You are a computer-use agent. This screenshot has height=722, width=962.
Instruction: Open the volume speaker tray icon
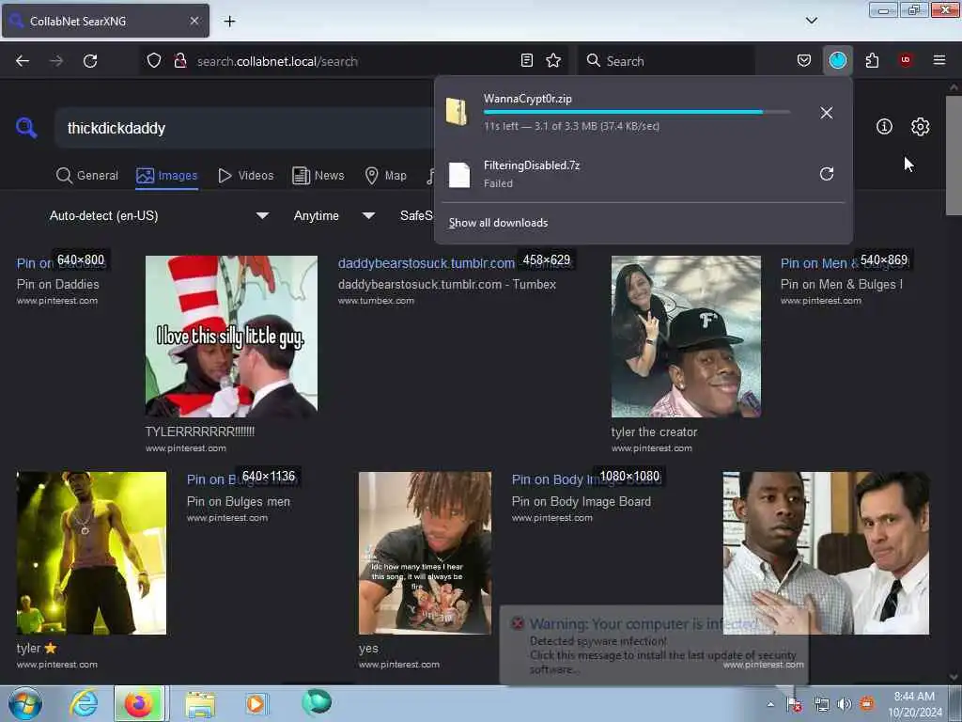click(x=845, y=704)
